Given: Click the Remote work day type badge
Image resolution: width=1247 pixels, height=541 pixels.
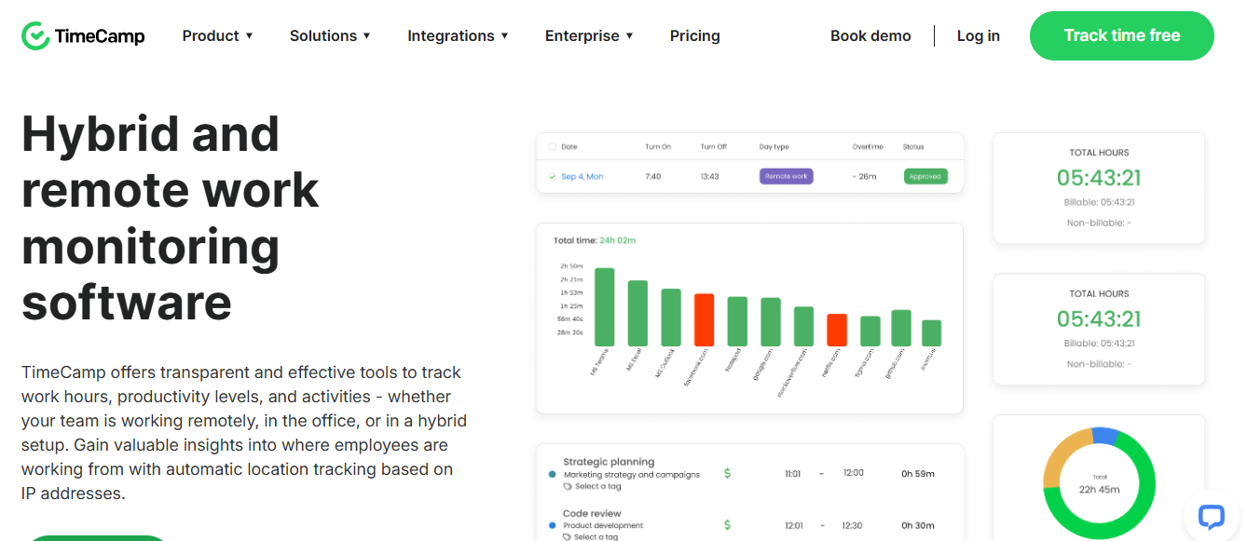Looking at the screenshot, I should coord(787,176).
